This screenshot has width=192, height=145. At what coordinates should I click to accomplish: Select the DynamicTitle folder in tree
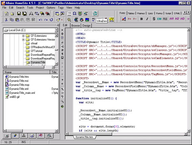(x=38, y=62)
